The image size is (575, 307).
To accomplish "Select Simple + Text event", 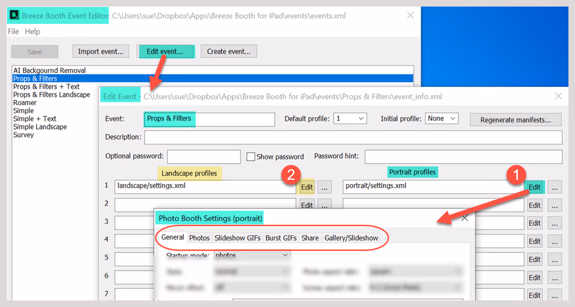I will tap(34, 119).
